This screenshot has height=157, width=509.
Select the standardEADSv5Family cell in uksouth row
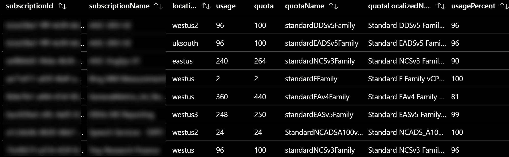tap(322, 43)
